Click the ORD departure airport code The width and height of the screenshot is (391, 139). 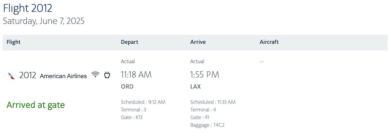(127, 87)
